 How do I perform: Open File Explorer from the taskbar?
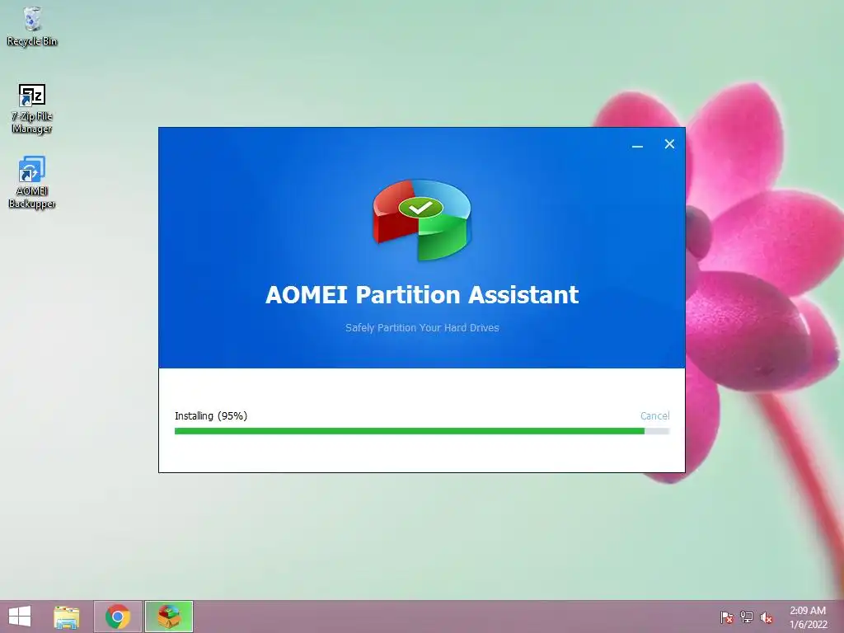[67, 617]
